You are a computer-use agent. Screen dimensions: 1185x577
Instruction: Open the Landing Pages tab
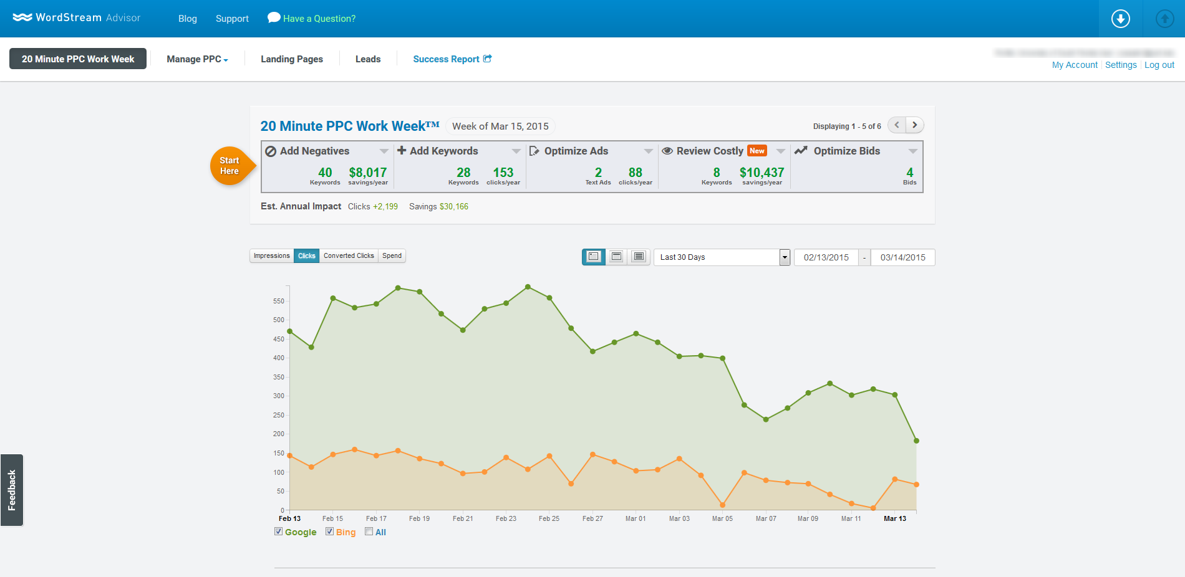click(x=292, y=59)
